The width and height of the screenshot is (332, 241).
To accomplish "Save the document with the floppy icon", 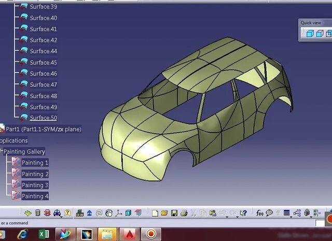I will tap(174, 213).
